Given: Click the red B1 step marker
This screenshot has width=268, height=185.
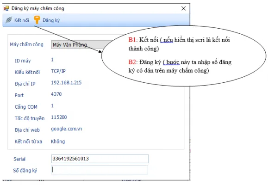Looking at the screenshot, I should [x=132, y=40].
